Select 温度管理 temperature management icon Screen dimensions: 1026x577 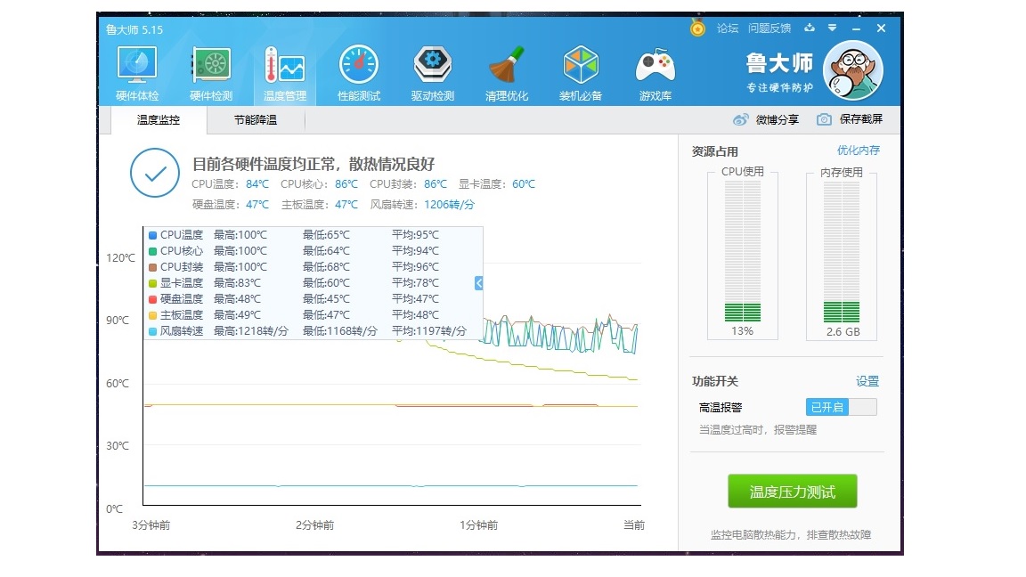tap(285, 73)
